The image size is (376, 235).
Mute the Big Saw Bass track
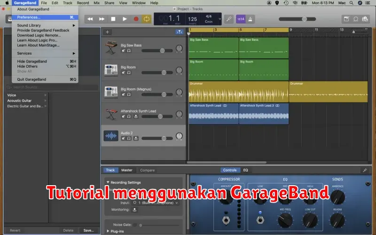click(x=123, y=51)
